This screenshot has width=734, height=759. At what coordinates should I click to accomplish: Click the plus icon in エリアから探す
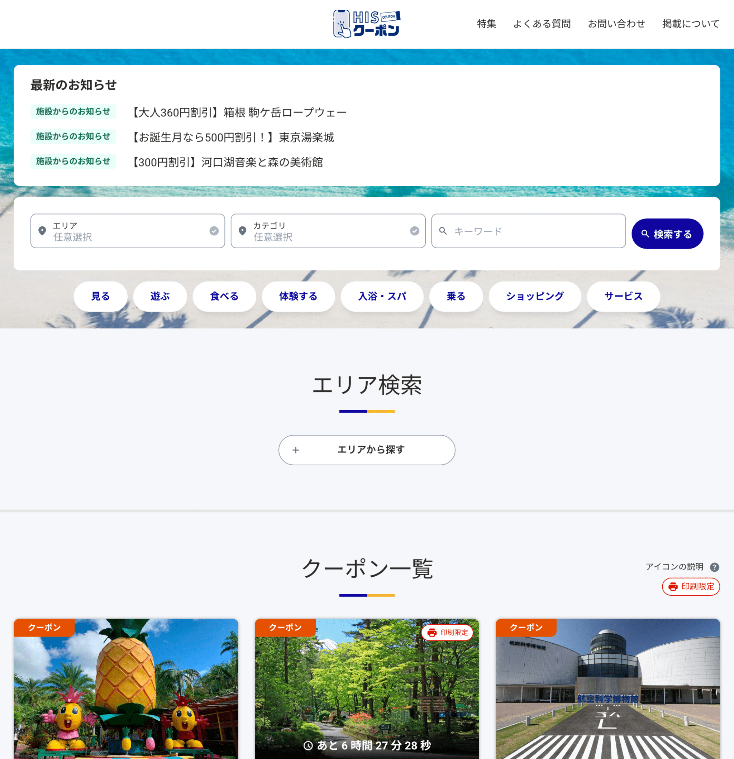click(296, 450)
